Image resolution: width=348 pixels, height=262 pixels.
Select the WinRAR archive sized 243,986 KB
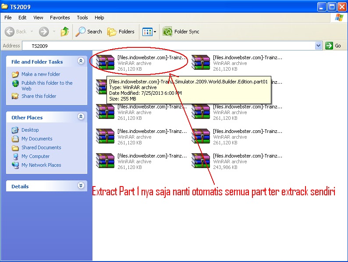[237, 162]
